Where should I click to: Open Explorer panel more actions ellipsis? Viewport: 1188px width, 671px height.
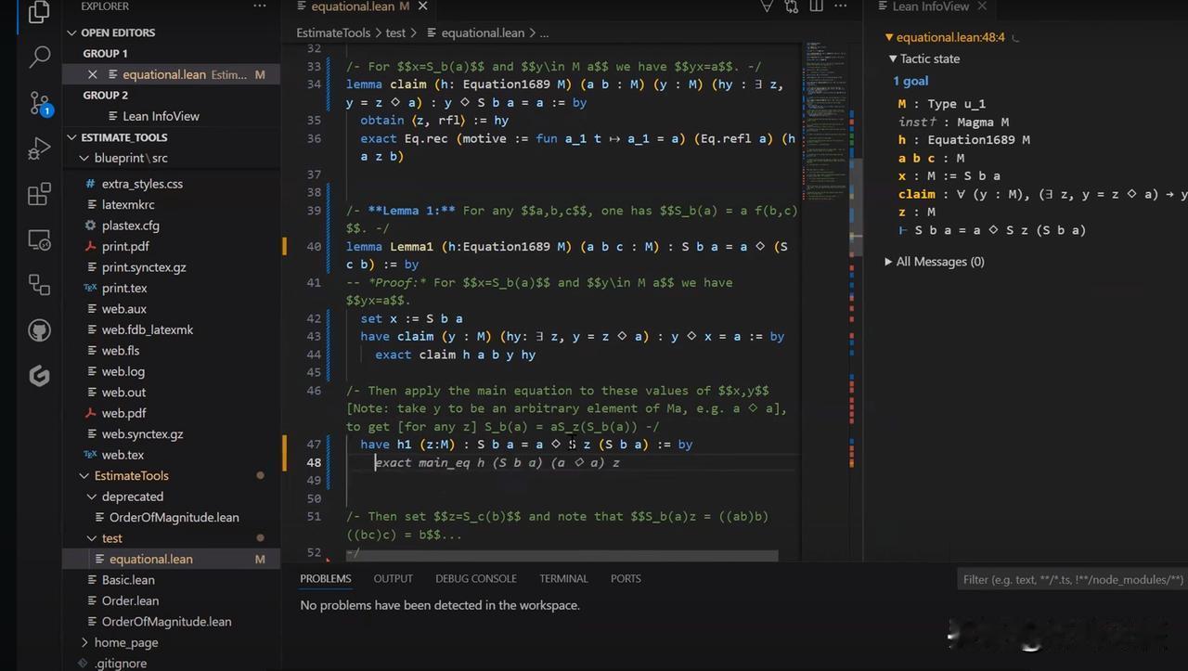click(260, 6)
